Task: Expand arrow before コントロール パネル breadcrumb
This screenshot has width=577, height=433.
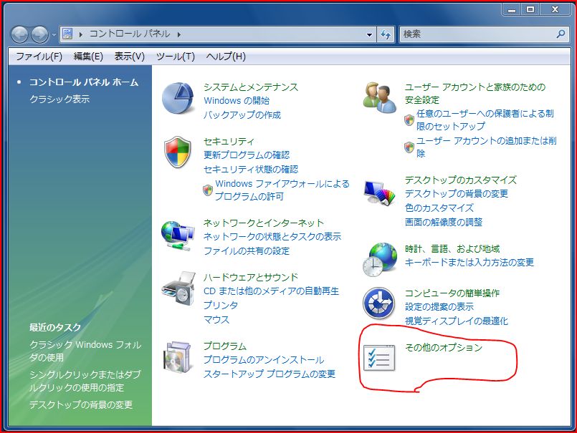Action: click(x=80, y=34)
